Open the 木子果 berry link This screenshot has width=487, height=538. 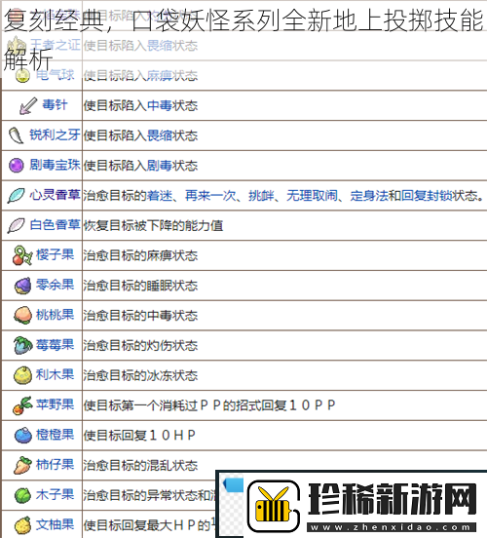point(55,494)
